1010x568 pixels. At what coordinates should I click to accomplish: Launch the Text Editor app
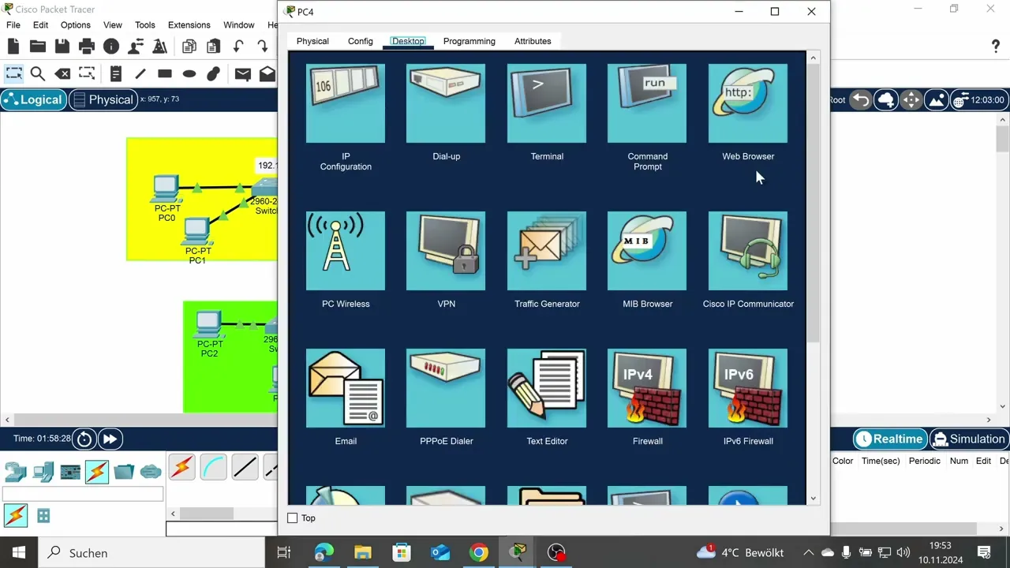coord(547,388)
